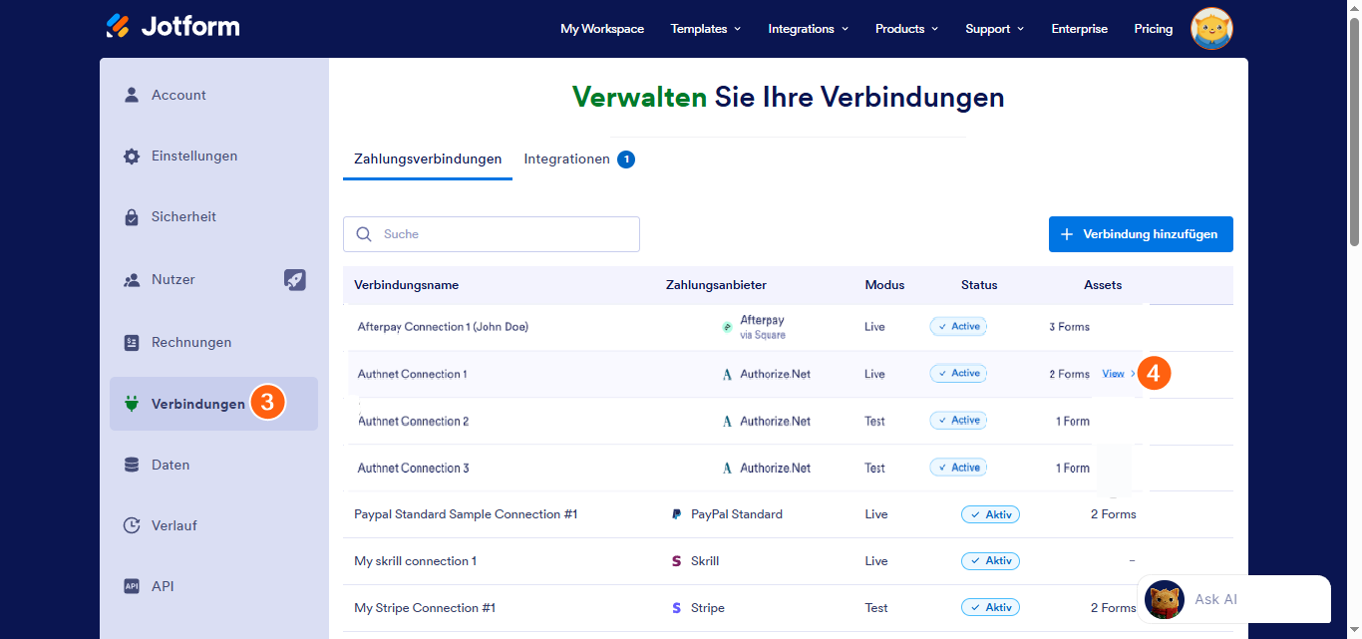Viewport: 1362px width, 639px height.
Task: Toggle Active status of Authnet Connection 1
Action: pos(957,373)
